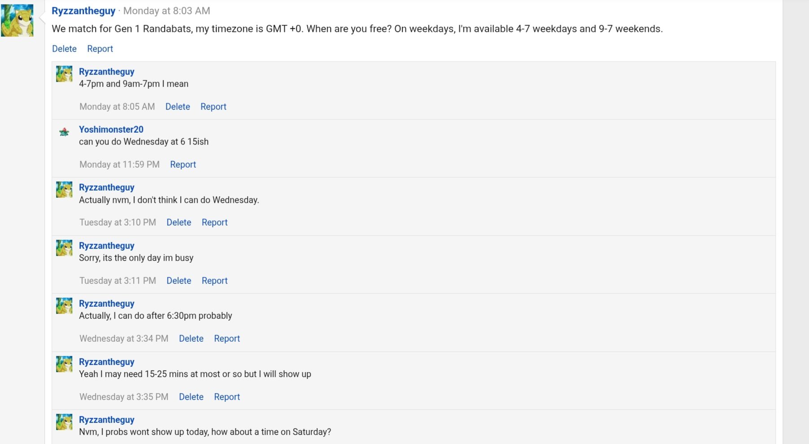The height and width of the screenshot is (444, 809).
Task: Open Ryzzantheguy profile from main post header
Action: (x=83, y=11)
